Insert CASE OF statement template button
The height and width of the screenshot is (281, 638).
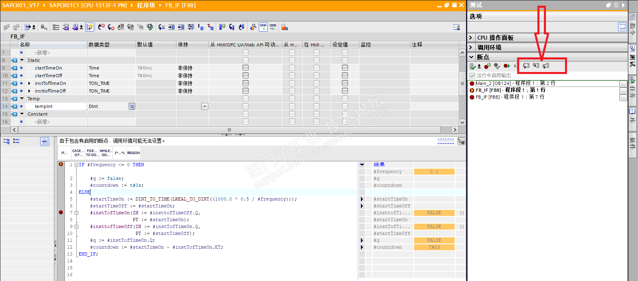78,153
